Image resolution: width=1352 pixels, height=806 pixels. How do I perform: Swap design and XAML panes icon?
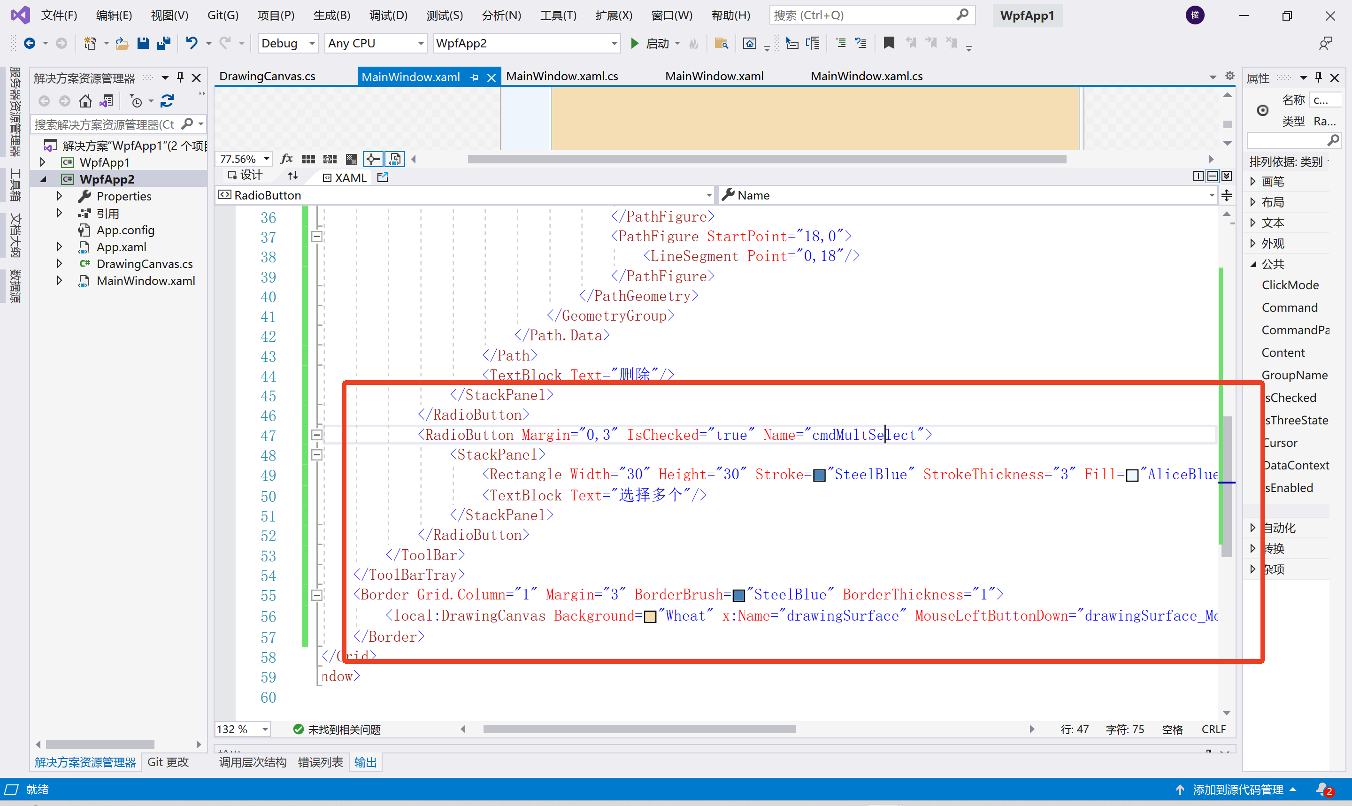(x=292, y=176)
